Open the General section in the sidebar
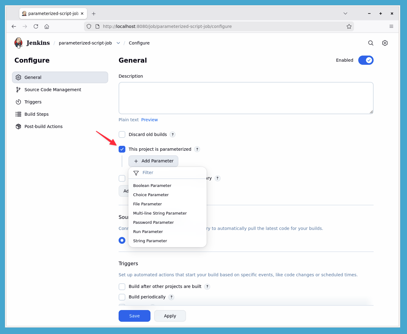 click(33, 77)
